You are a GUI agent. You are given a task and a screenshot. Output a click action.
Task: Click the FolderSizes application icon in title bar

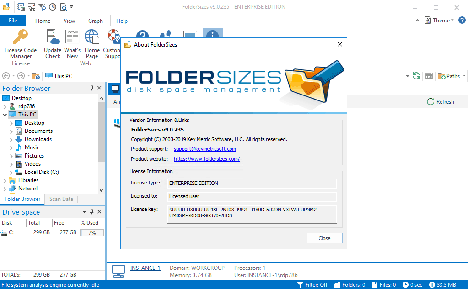click(x=6, y=6)
